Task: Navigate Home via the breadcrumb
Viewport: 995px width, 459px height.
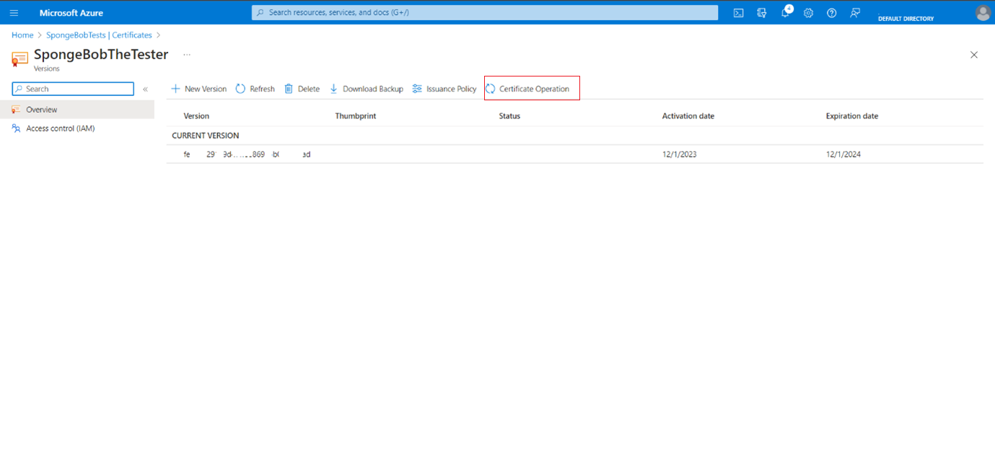Action: point(22,35)
